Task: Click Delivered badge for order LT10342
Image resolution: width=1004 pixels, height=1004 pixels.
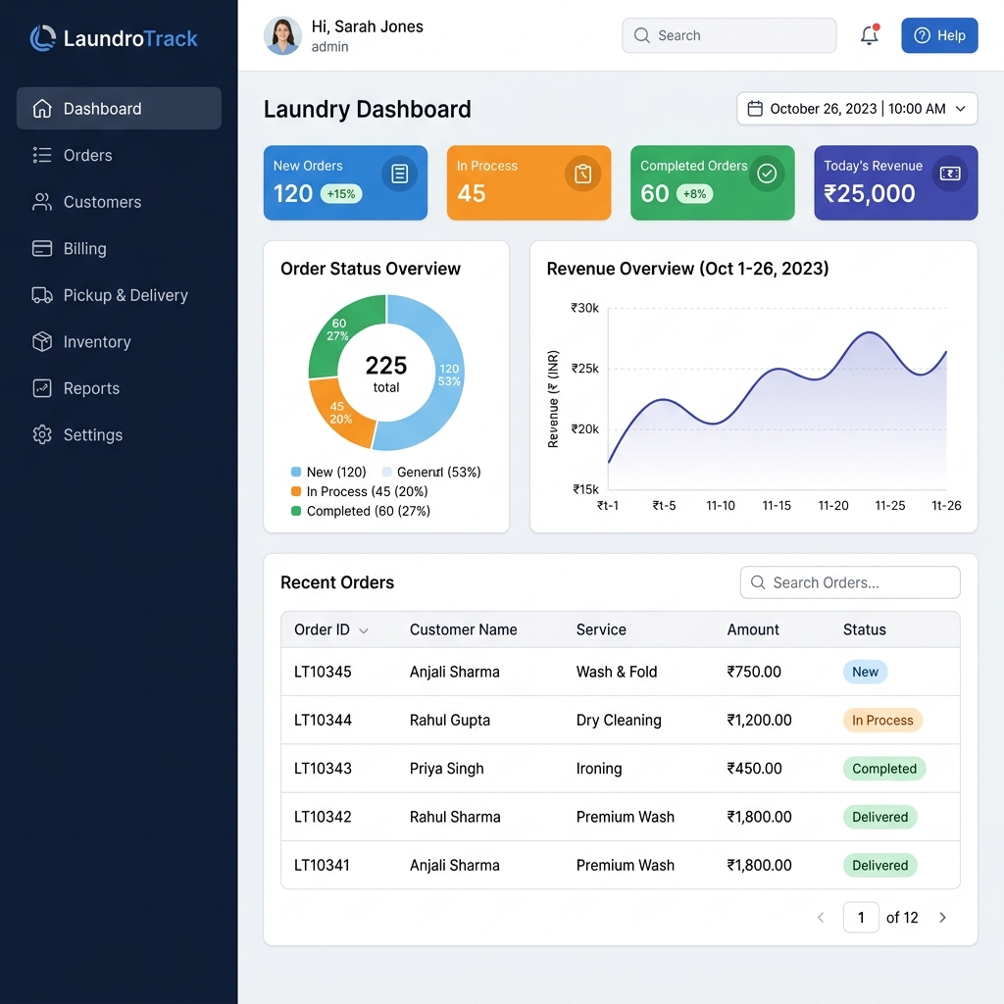Action: click(879, 817)
